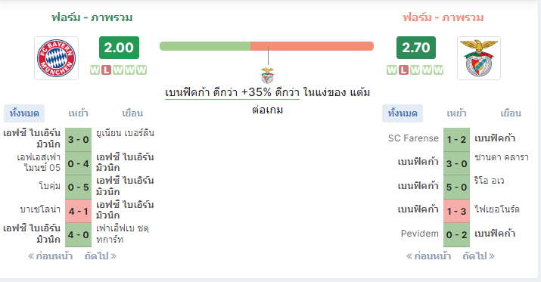Select Benfica's เยือน tab

tap(511, 113)
